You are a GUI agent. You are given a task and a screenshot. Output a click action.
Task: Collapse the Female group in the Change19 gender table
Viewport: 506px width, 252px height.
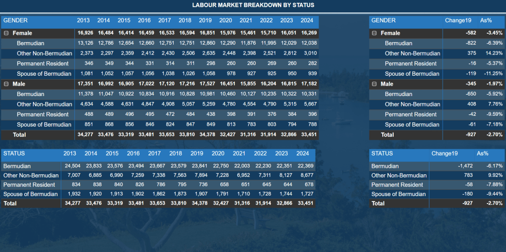374,33
